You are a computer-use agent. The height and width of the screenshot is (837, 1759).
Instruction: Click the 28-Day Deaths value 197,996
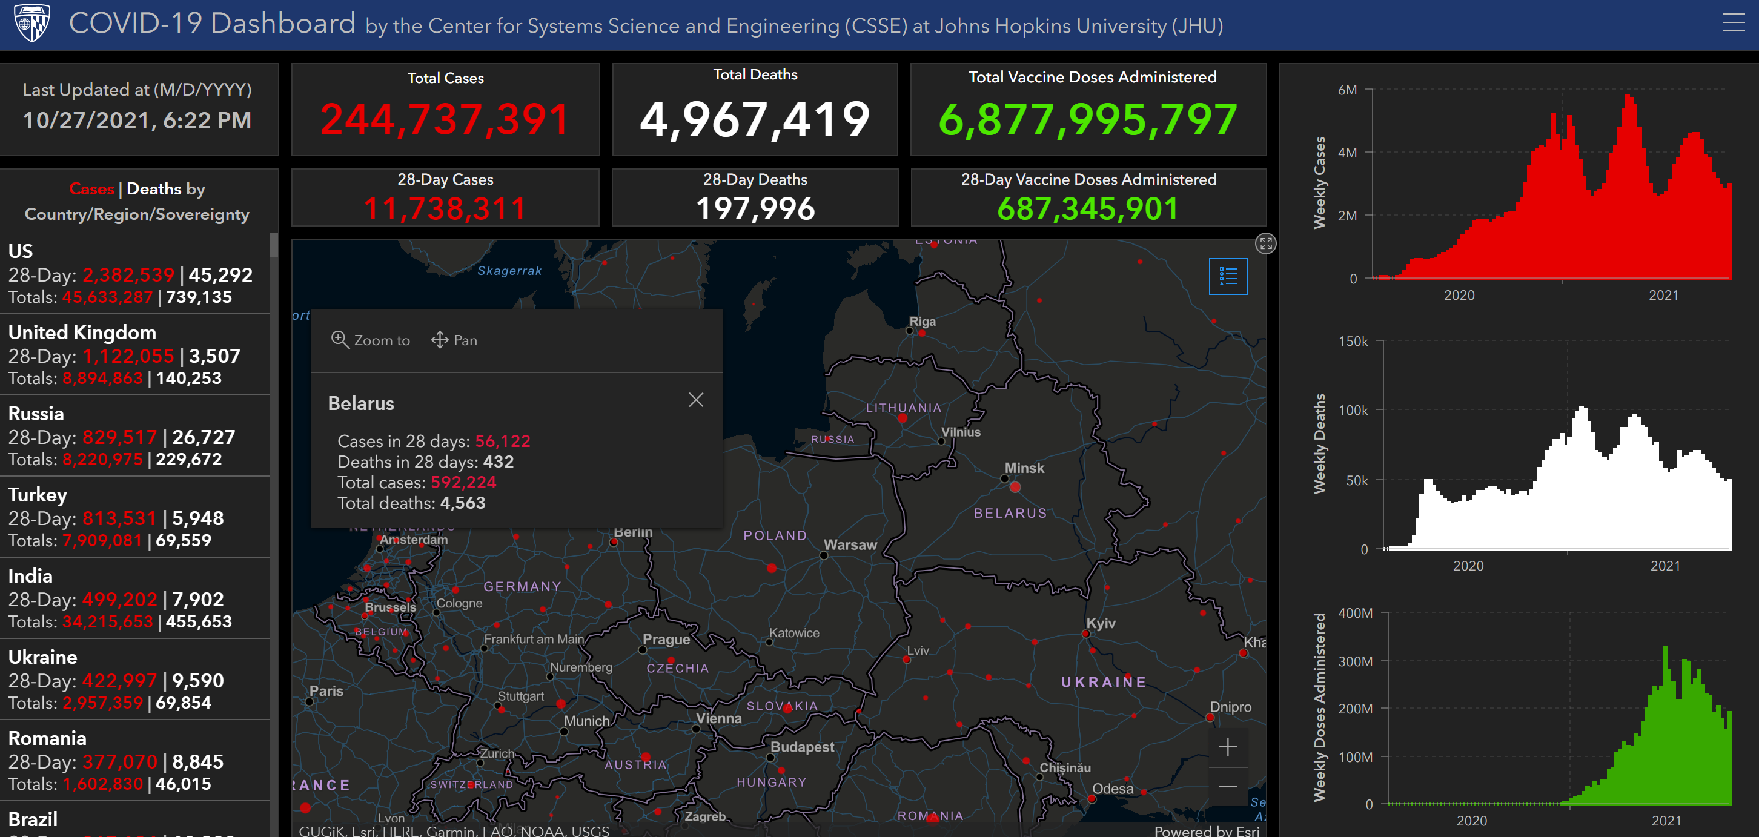click(755, 208)
